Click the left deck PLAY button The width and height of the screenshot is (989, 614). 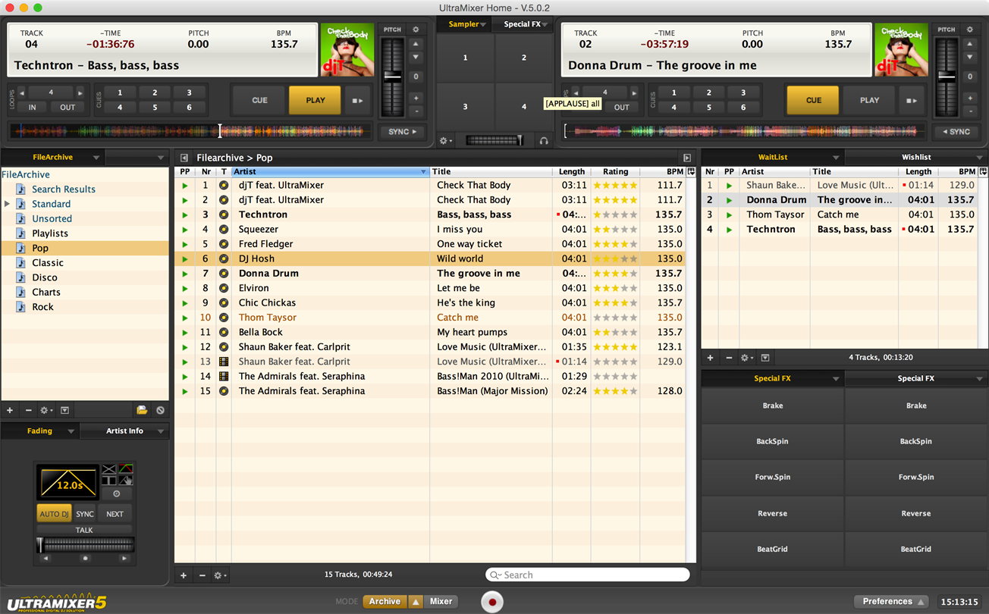pos(315,100)
